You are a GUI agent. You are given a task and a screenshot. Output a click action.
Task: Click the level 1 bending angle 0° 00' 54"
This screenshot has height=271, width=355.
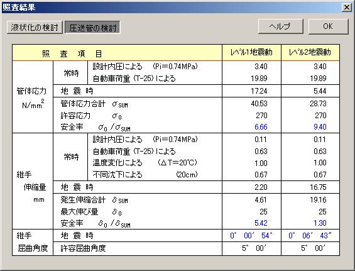tap(251, 236)
